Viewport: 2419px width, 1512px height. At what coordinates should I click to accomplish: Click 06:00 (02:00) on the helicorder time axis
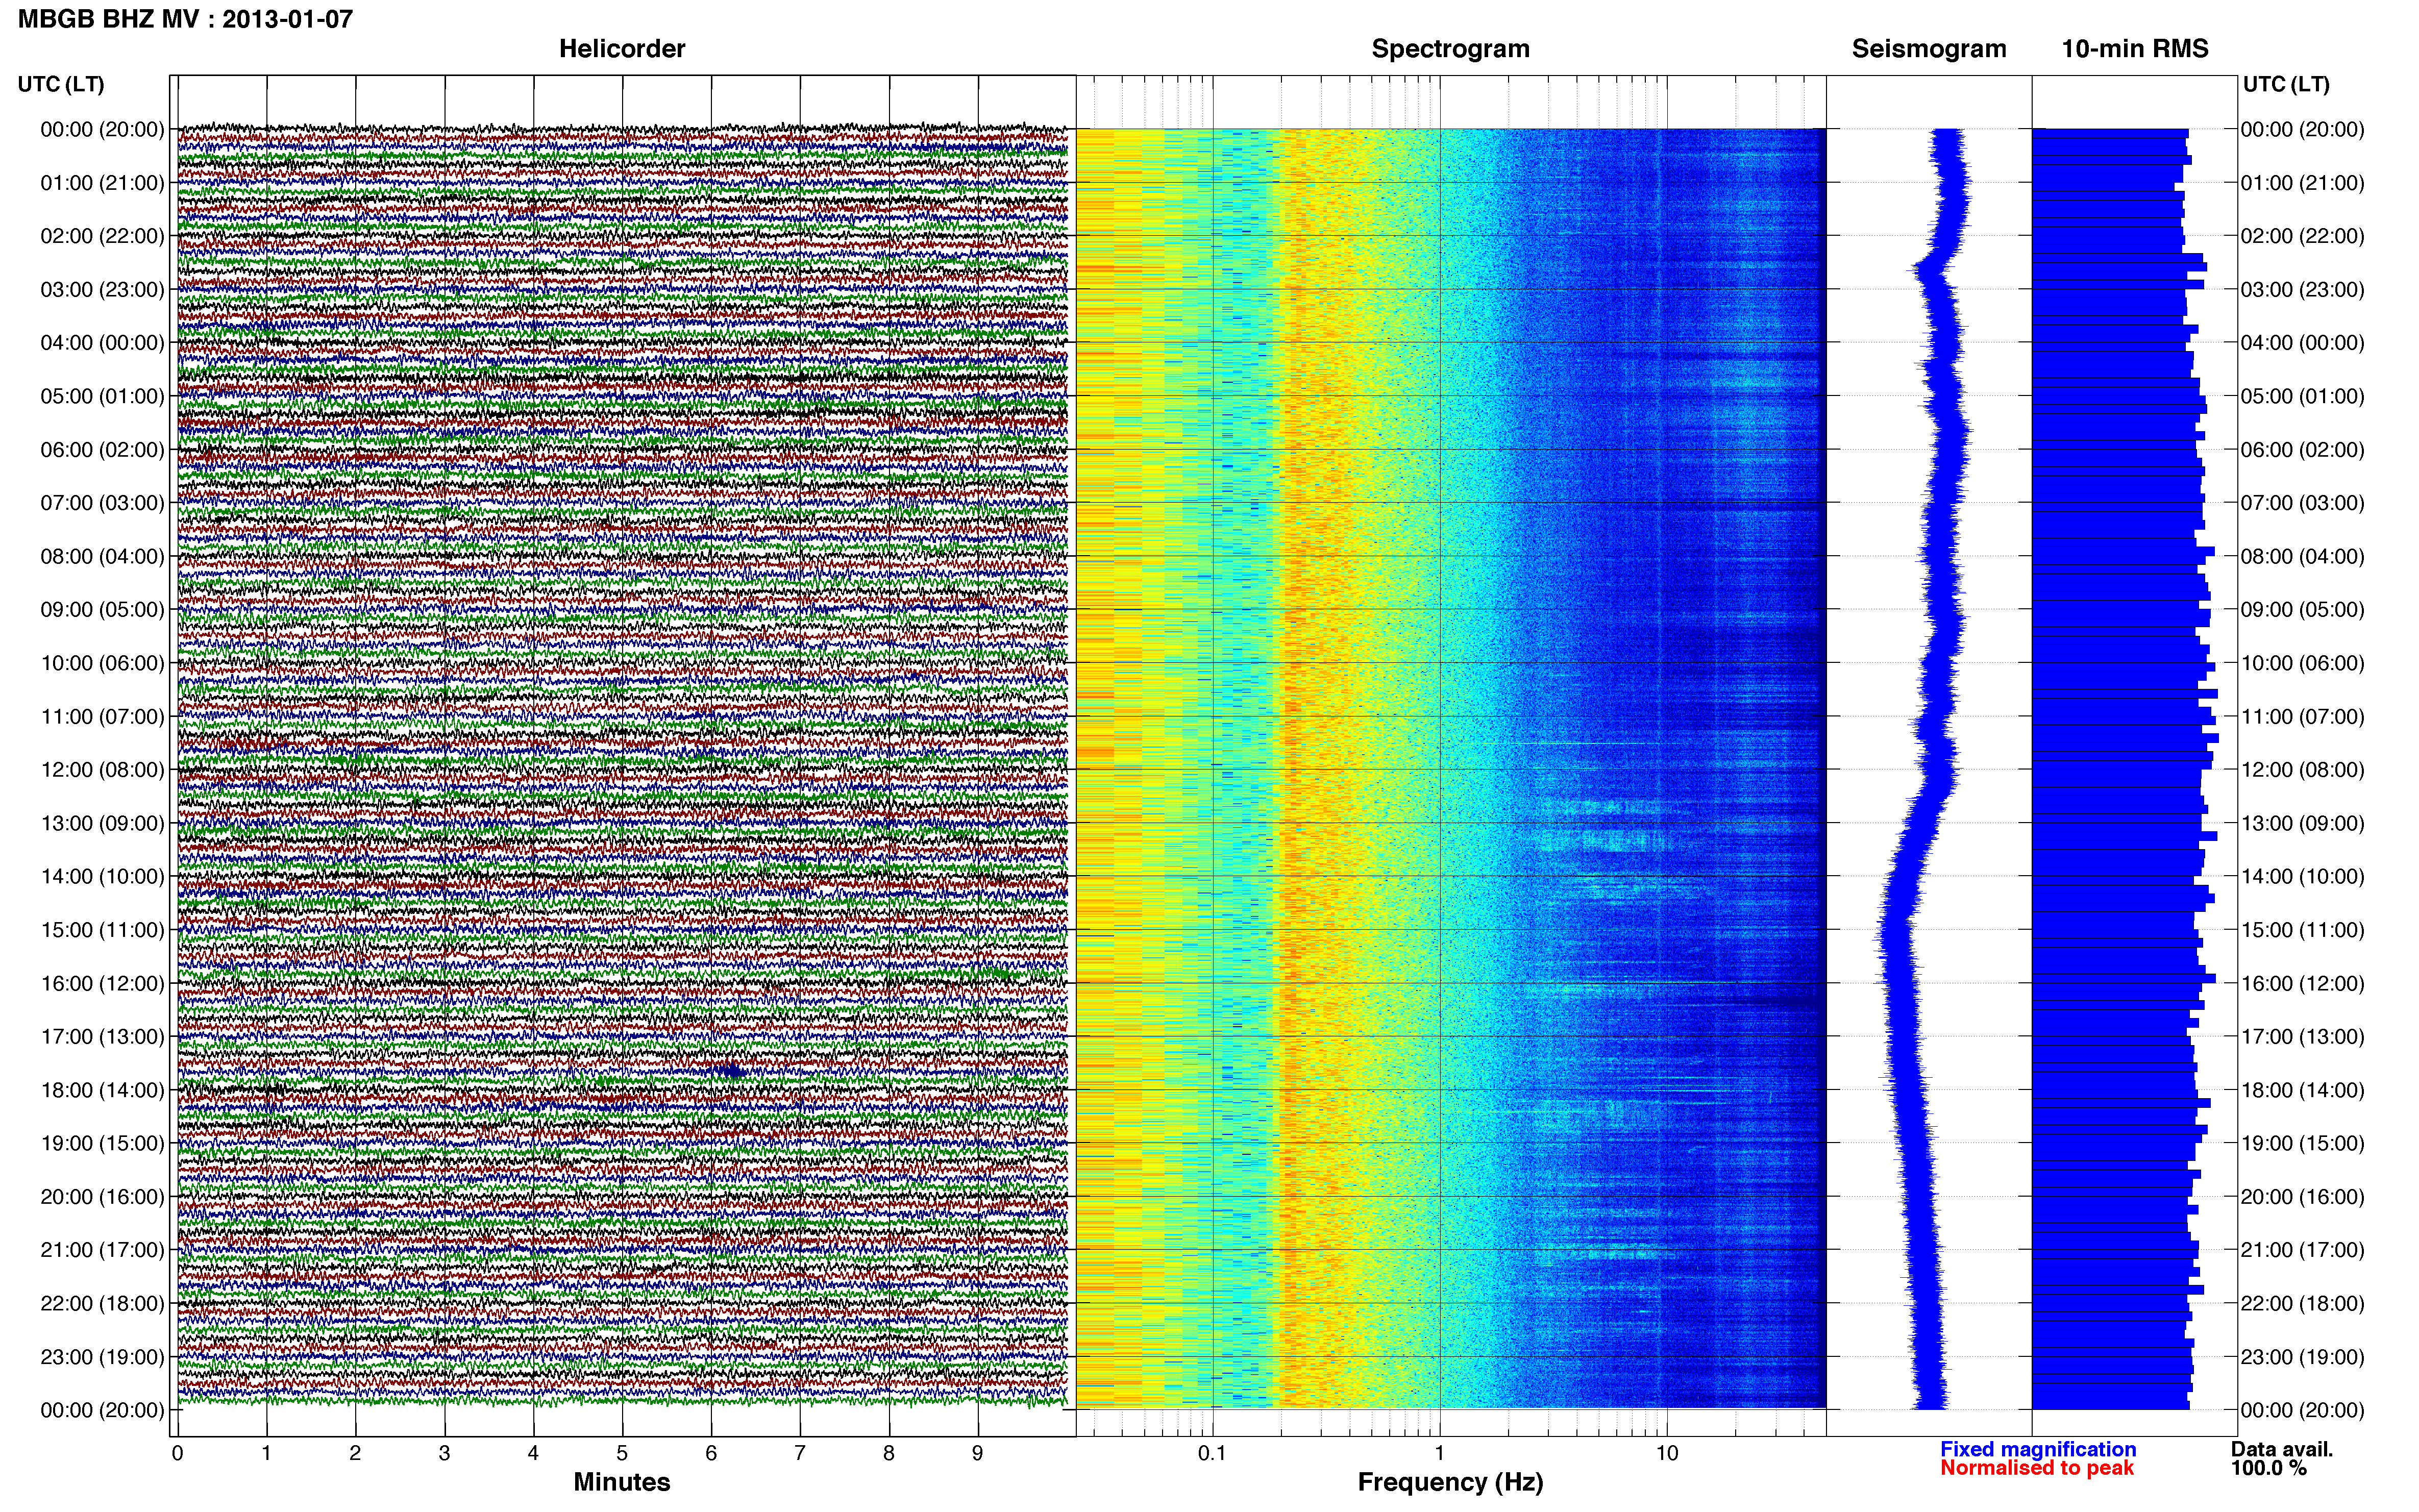[x=102, y=450]
